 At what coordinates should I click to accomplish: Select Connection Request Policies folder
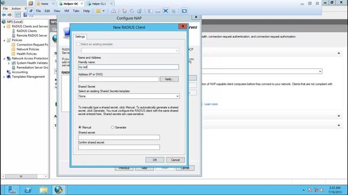coord(32,44)
